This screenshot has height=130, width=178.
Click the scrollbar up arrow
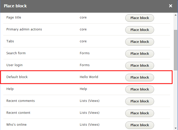point(175,15)
